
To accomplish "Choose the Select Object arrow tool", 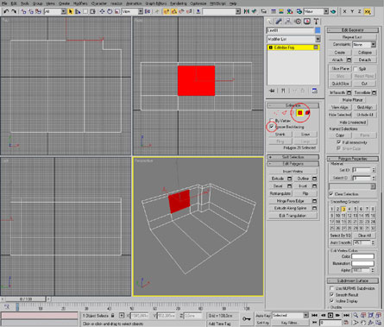I will 71,11.
